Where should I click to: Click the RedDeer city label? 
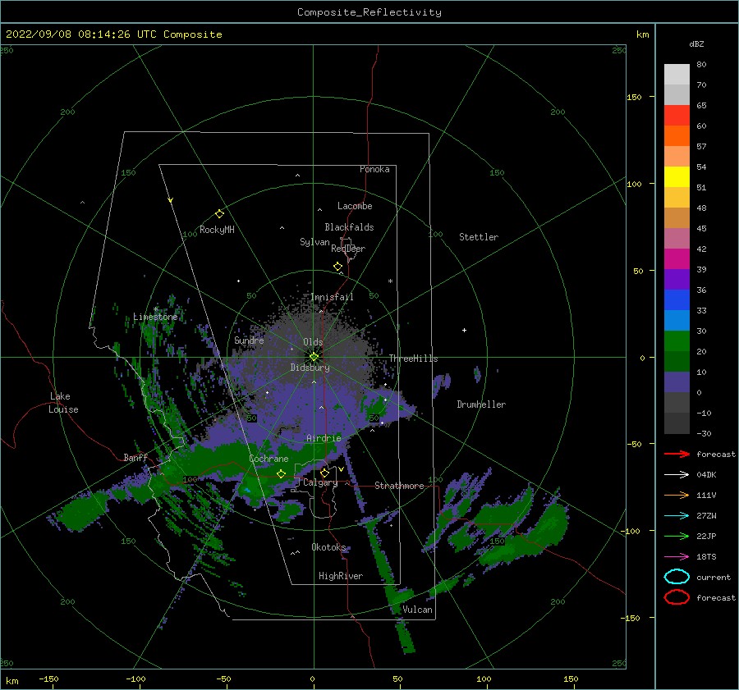[348, 249]
